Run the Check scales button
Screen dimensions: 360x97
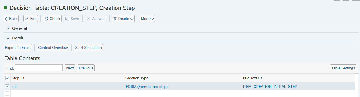point(52,19)
